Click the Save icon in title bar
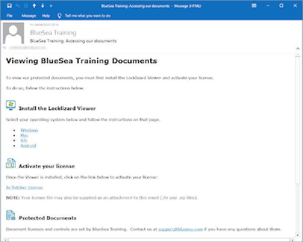Viewport: 303px width, 242px height. pyautogui.click(x=9, y=6)
